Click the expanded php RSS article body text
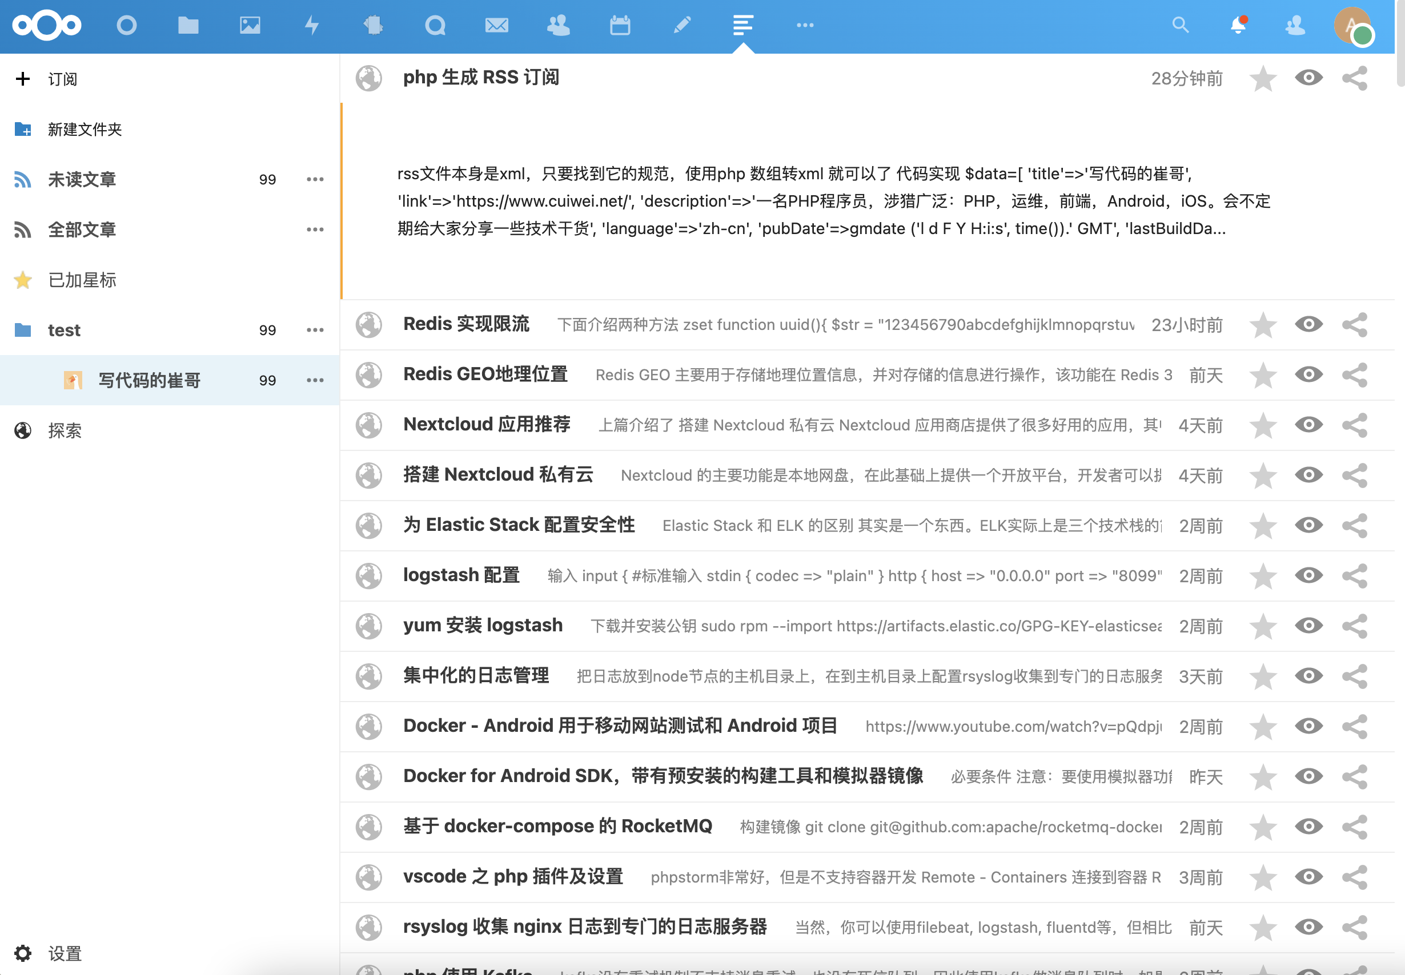The width and height of the screenshot is (1405, 975). click(834, 201)
